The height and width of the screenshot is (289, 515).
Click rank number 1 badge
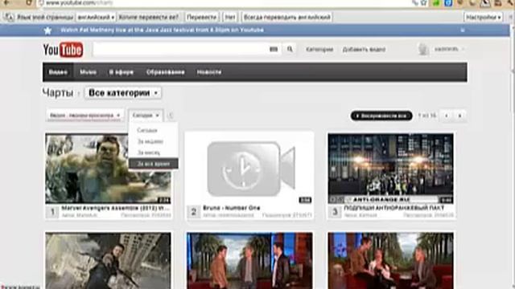(x=52, y=212)
